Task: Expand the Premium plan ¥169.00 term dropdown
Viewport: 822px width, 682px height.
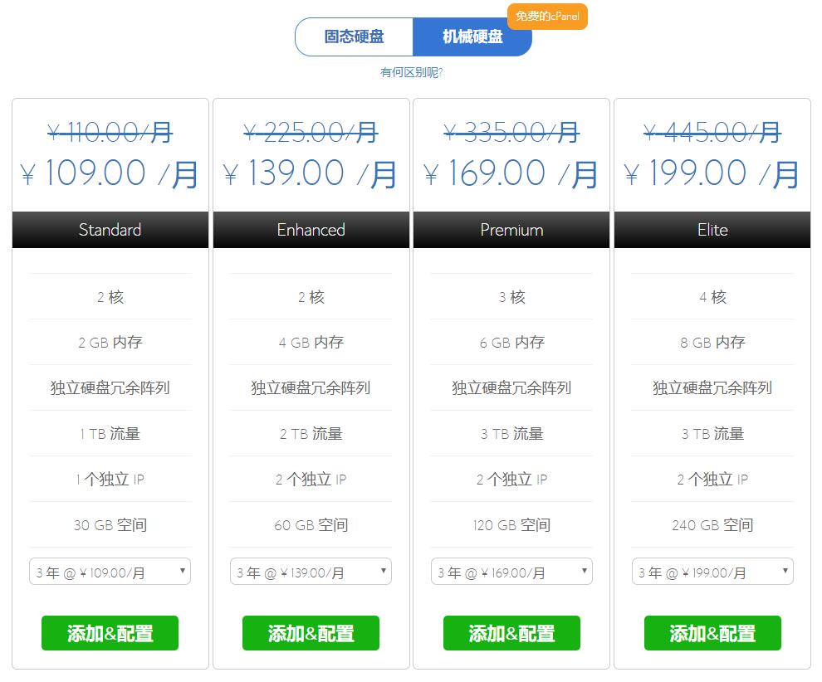Action: (x=511, y=572)
